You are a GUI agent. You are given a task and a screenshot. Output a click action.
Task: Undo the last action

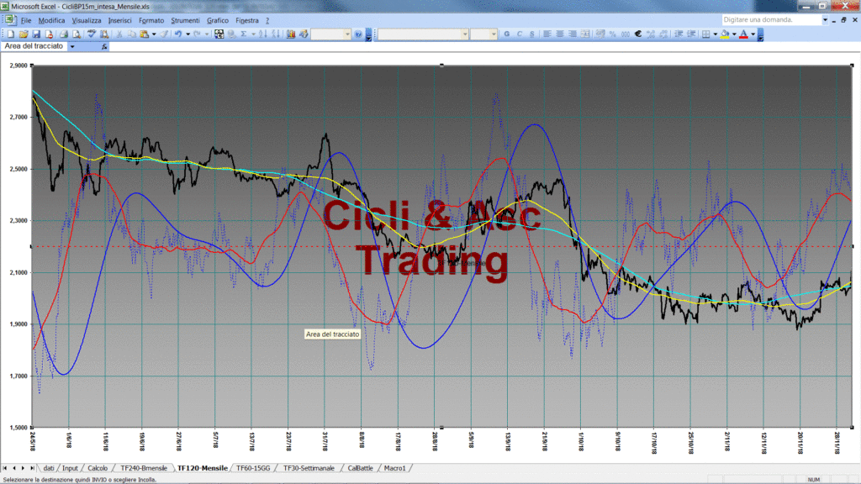[x=178, y=34]
